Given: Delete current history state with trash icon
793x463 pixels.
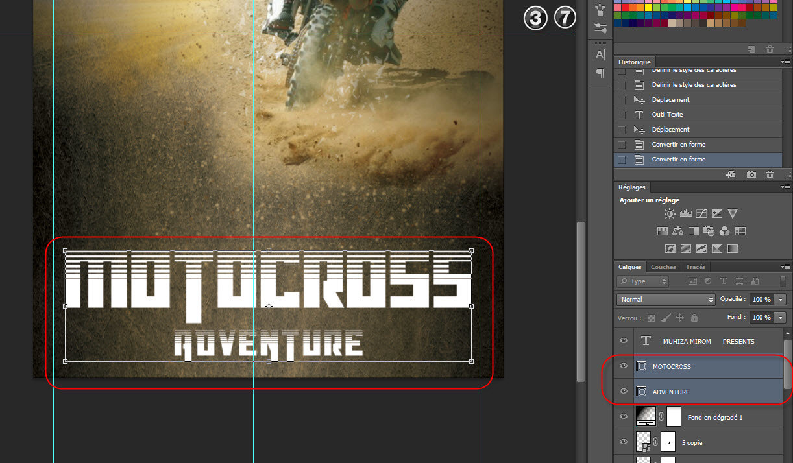Looking at the screenshot, I should [x=770, y=174].
